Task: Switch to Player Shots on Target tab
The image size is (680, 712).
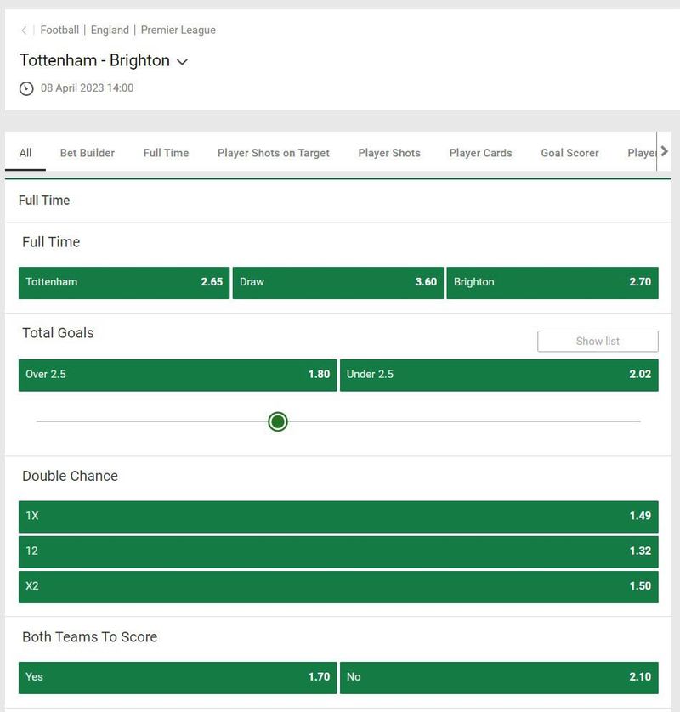Action: click(x=274, y=153)
